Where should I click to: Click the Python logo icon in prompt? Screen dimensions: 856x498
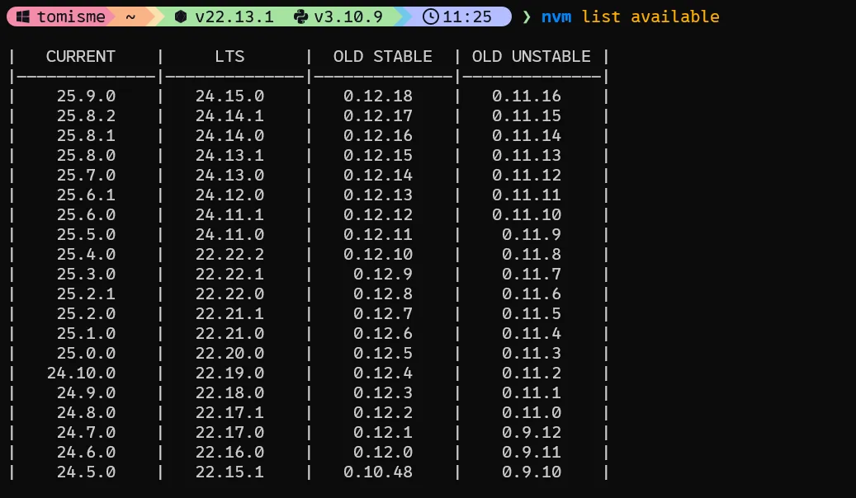pos(300,17)
